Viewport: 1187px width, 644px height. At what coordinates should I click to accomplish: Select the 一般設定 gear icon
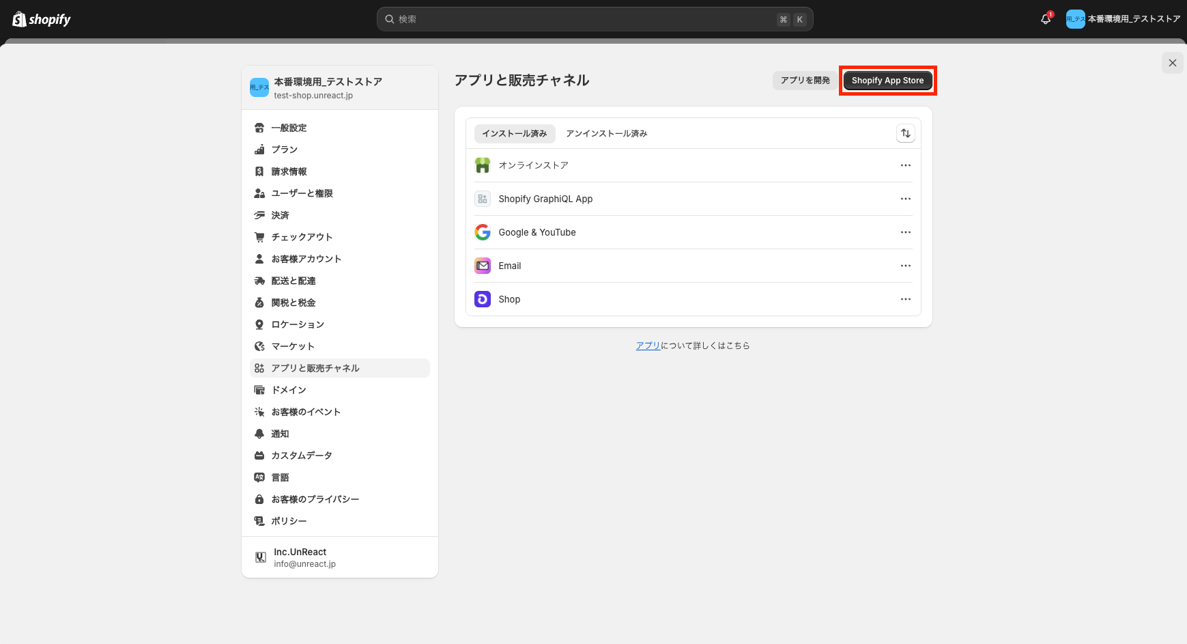point(259,127)
